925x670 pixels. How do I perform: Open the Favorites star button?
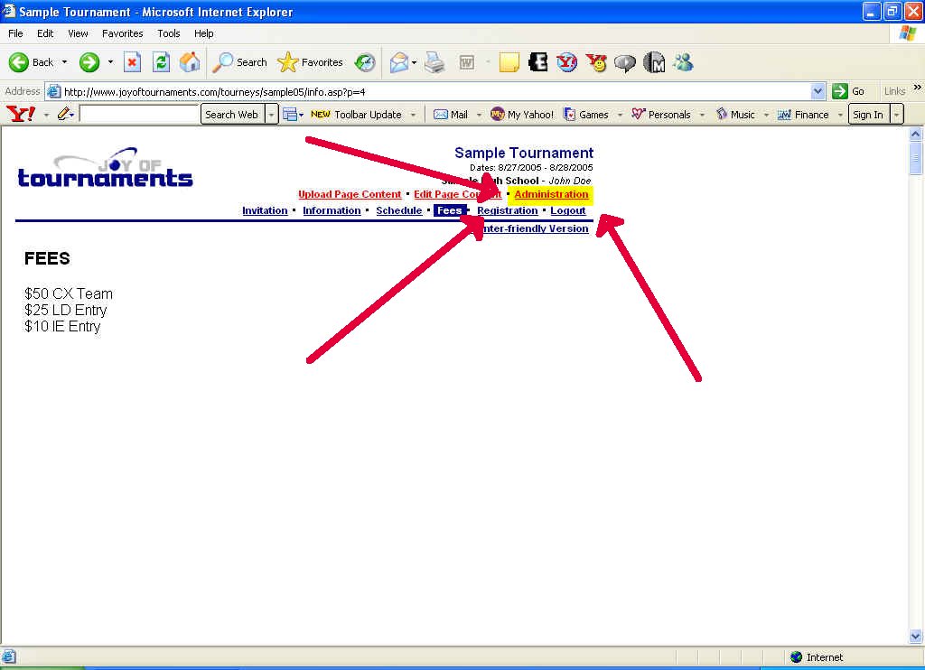point(311,62)
